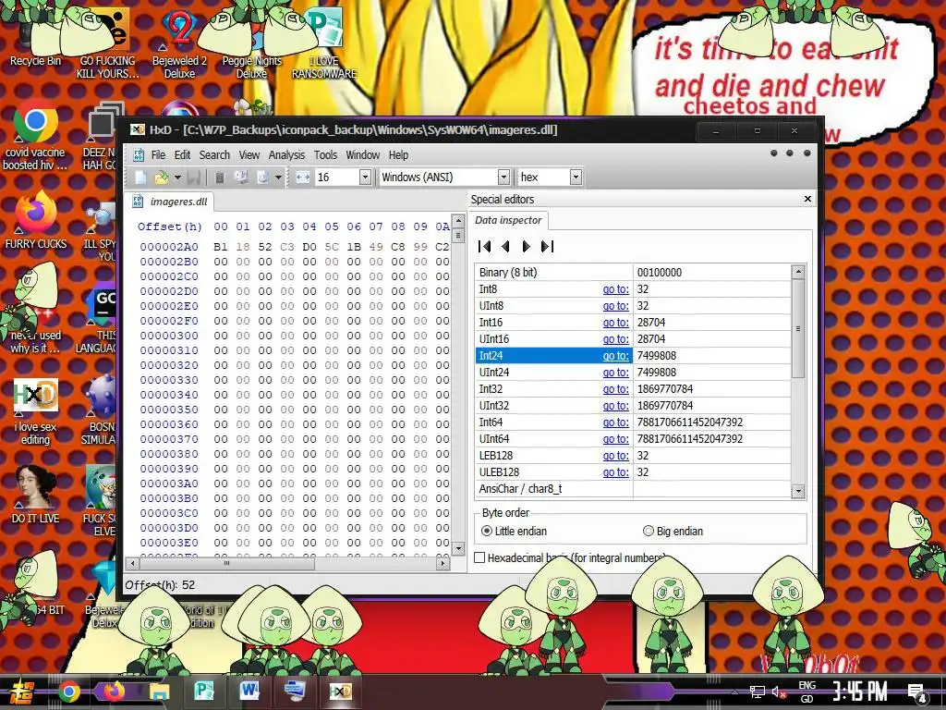946x710 pixels.
Task: Click go to link for Int32
Action: pos(615,389)
